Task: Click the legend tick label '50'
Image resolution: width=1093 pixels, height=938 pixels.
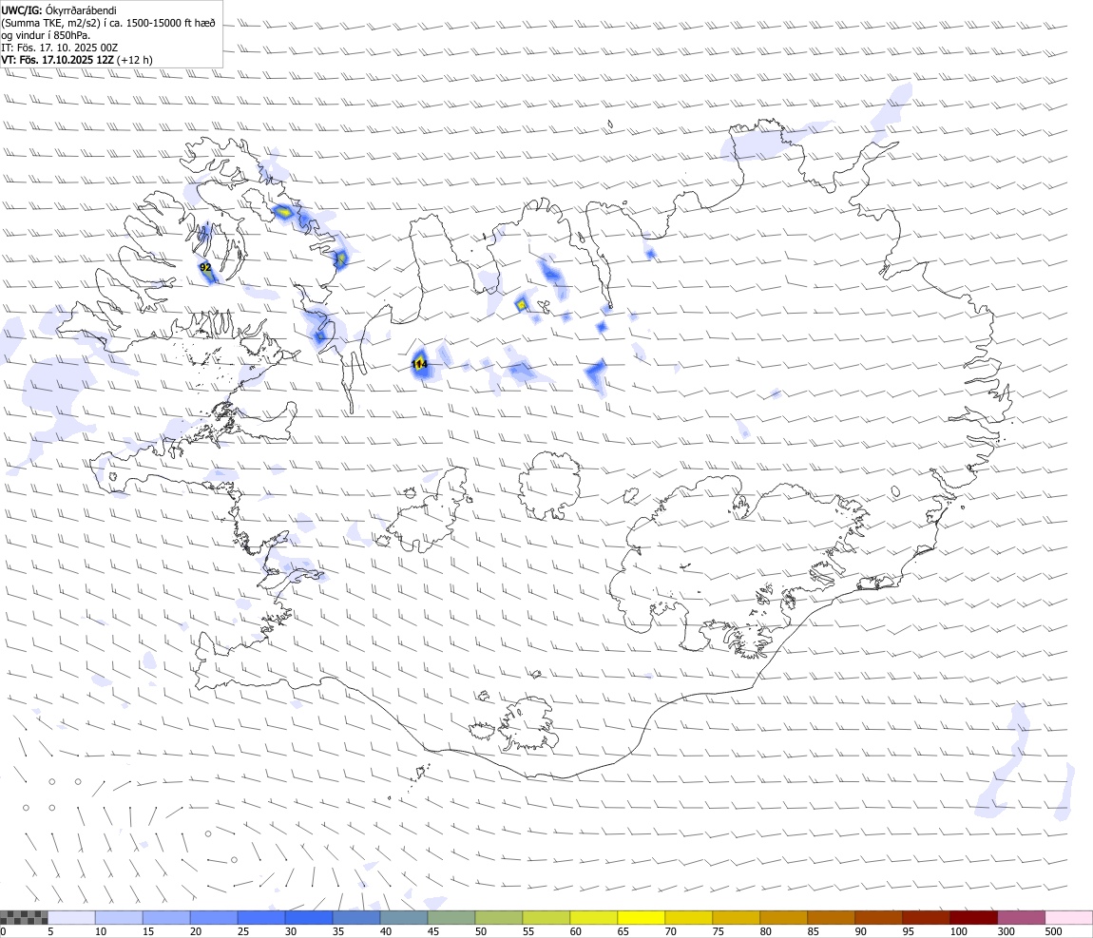Action: 481,931
